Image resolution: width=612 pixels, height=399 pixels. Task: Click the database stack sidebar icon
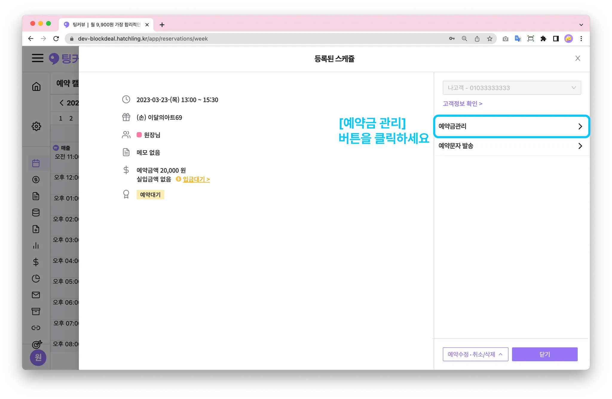click(x=36, y=213)
